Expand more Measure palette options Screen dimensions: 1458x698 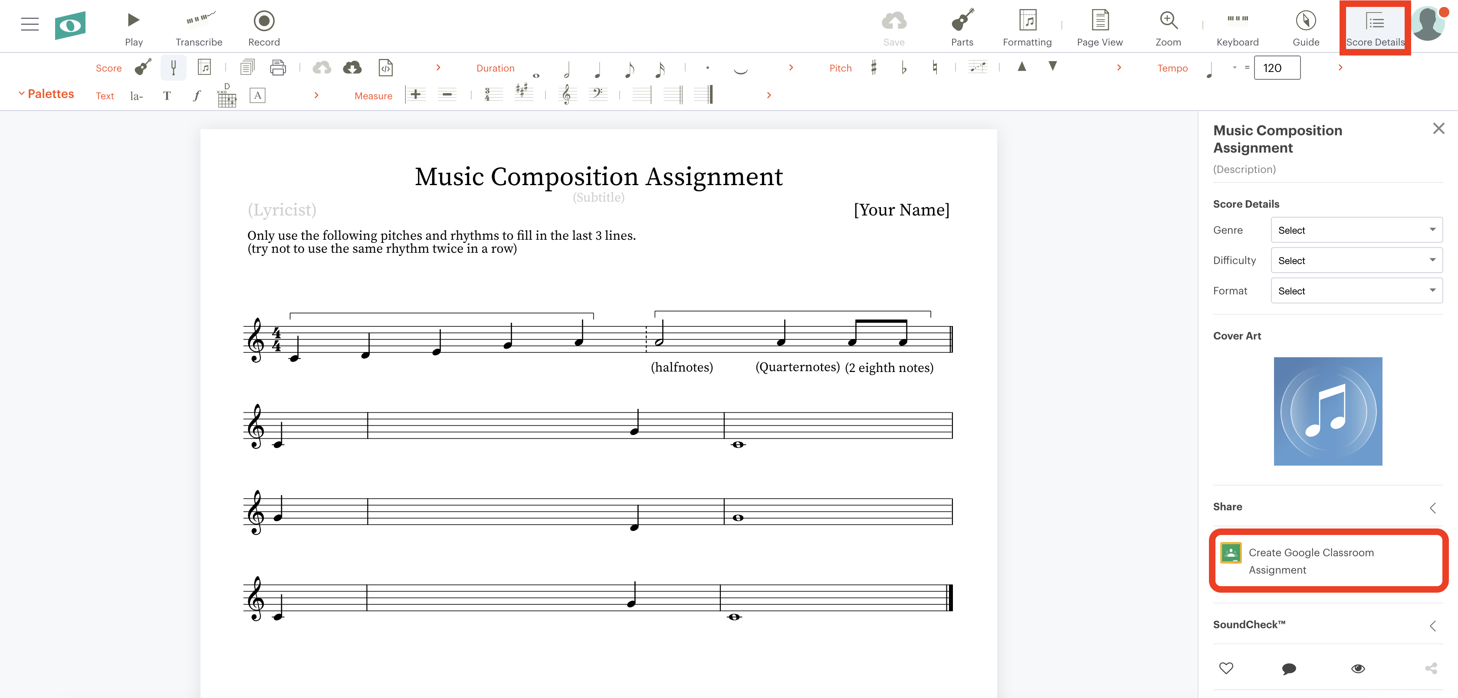click(768, 95)
